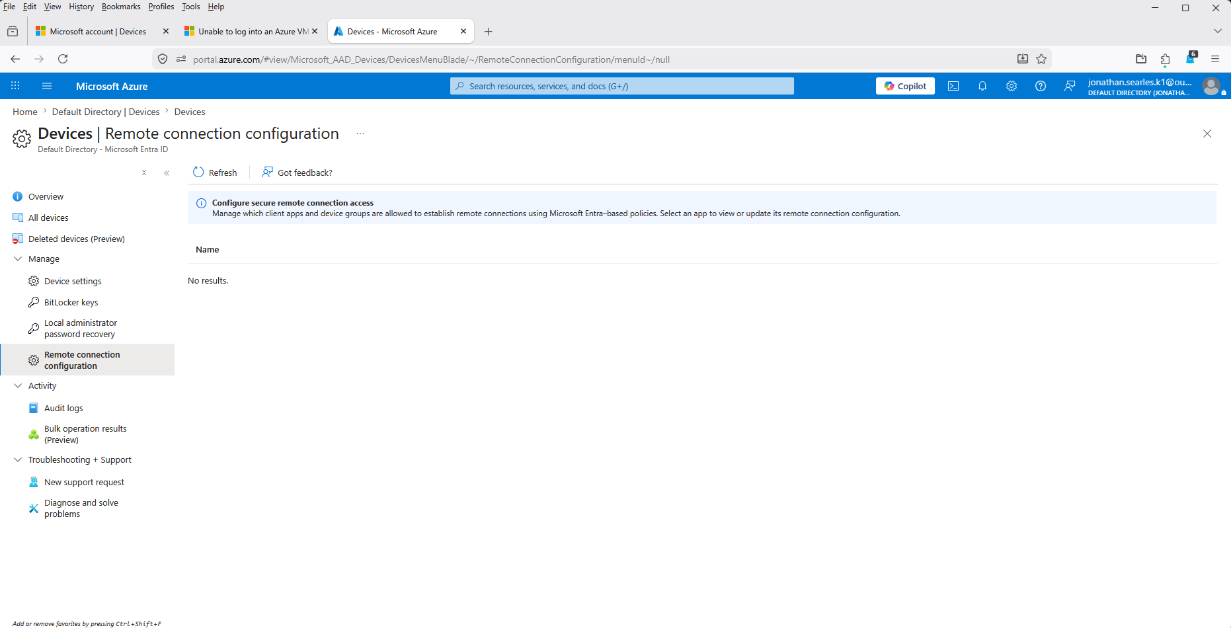This screenshot has height=628, width=1231.
Task: Open Firefox application hamburger menu
Action: click(1215, 59)
